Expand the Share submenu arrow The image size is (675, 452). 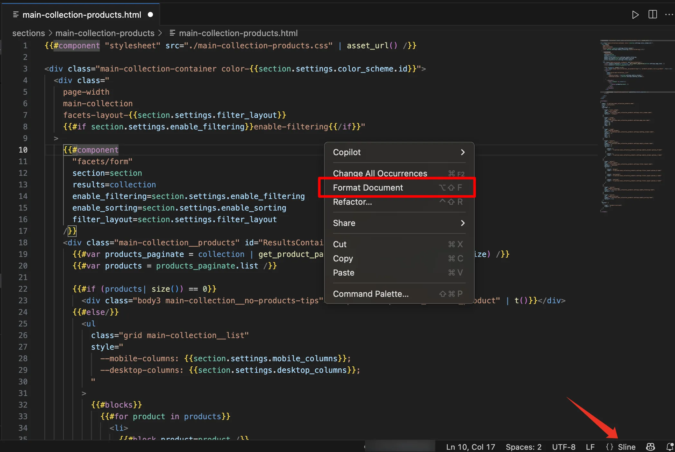point(462,223)
